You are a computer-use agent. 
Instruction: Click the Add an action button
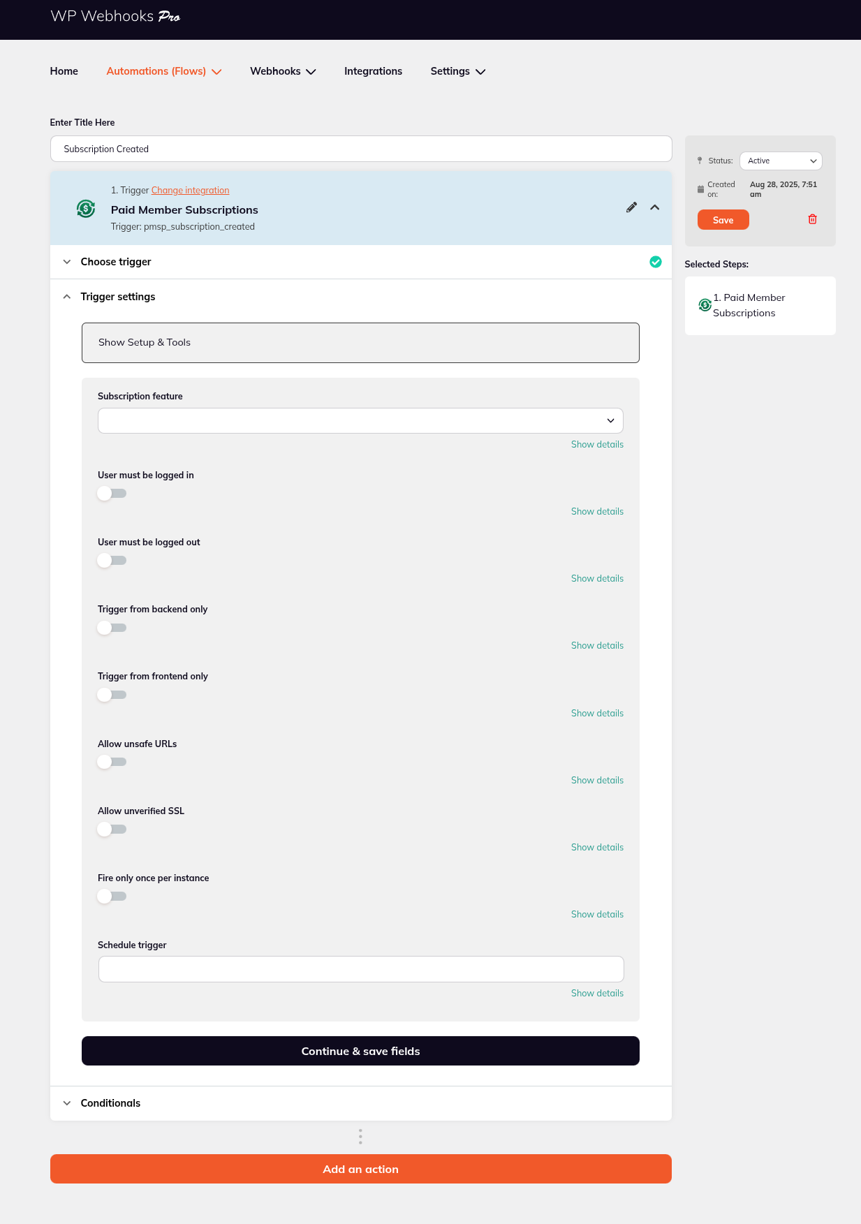tap(360, 1169)
